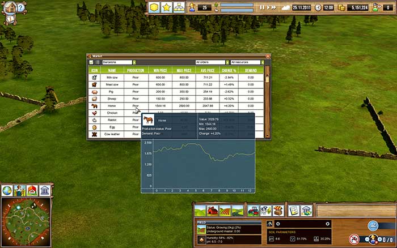Toggle the green checkmark box in Market

point(91,62)
